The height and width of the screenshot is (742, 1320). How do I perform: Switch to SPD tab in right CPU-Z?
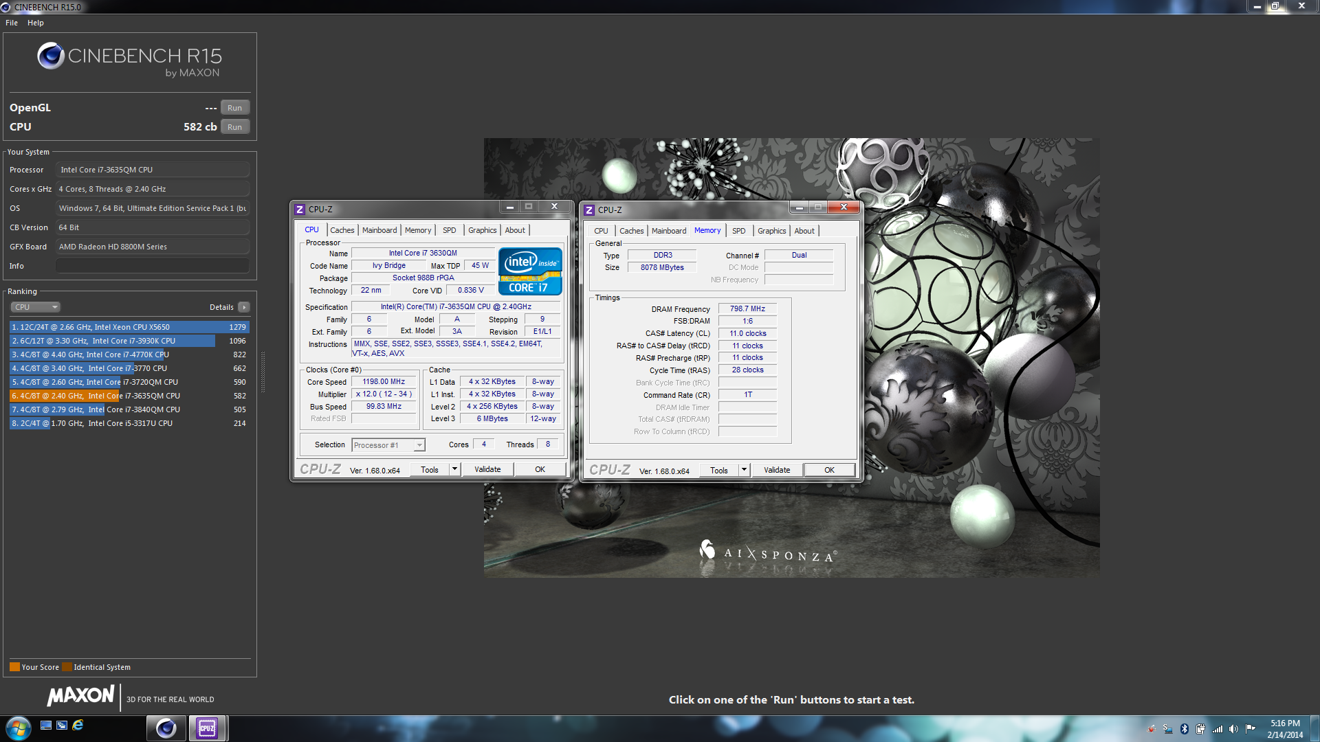(x=738, y=232)
